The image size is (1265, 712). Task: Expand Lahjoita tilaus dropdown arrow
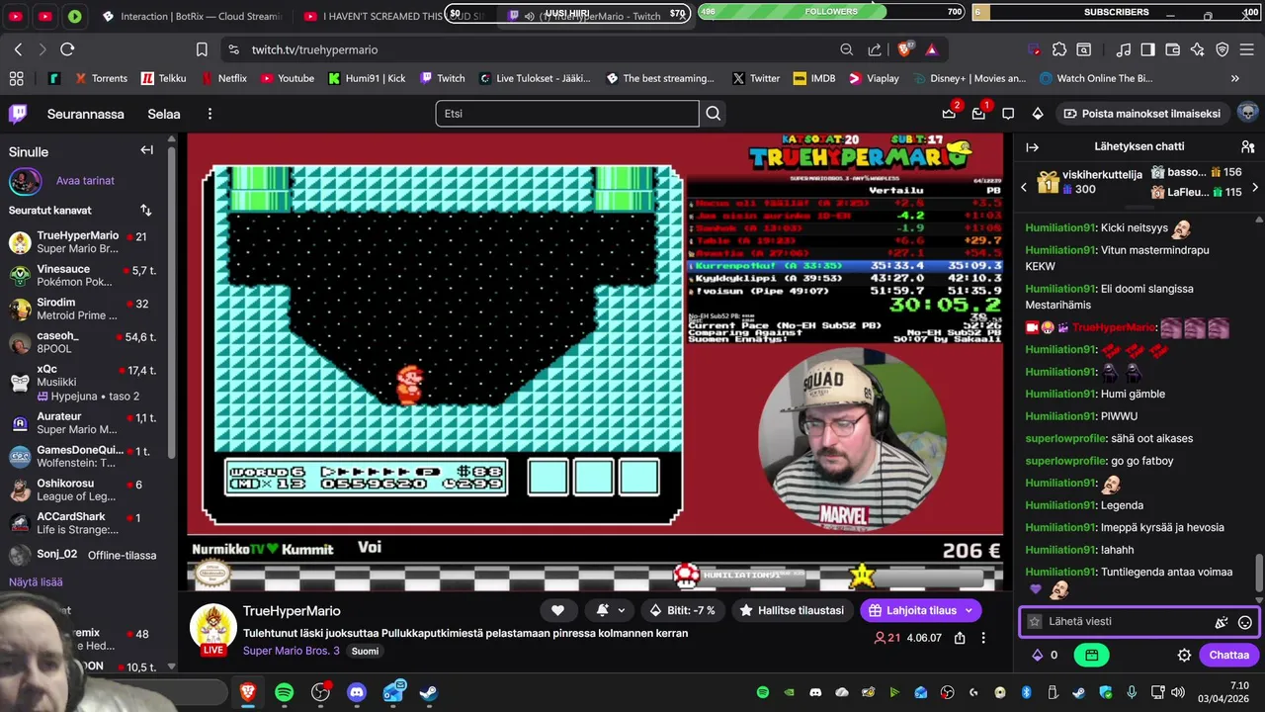click(969, 610)
